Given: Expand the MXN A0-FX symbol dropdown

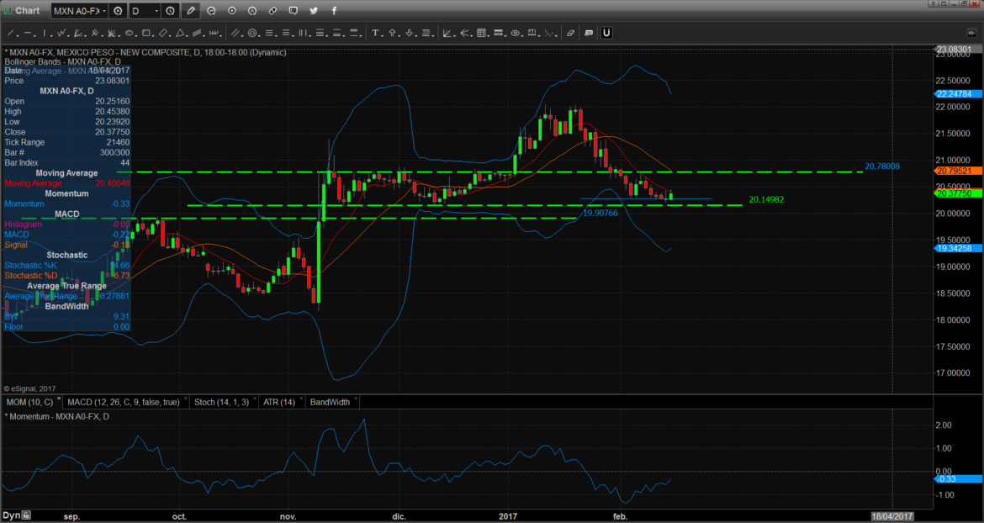Looking at the screenshot, I should coord(104,11).
